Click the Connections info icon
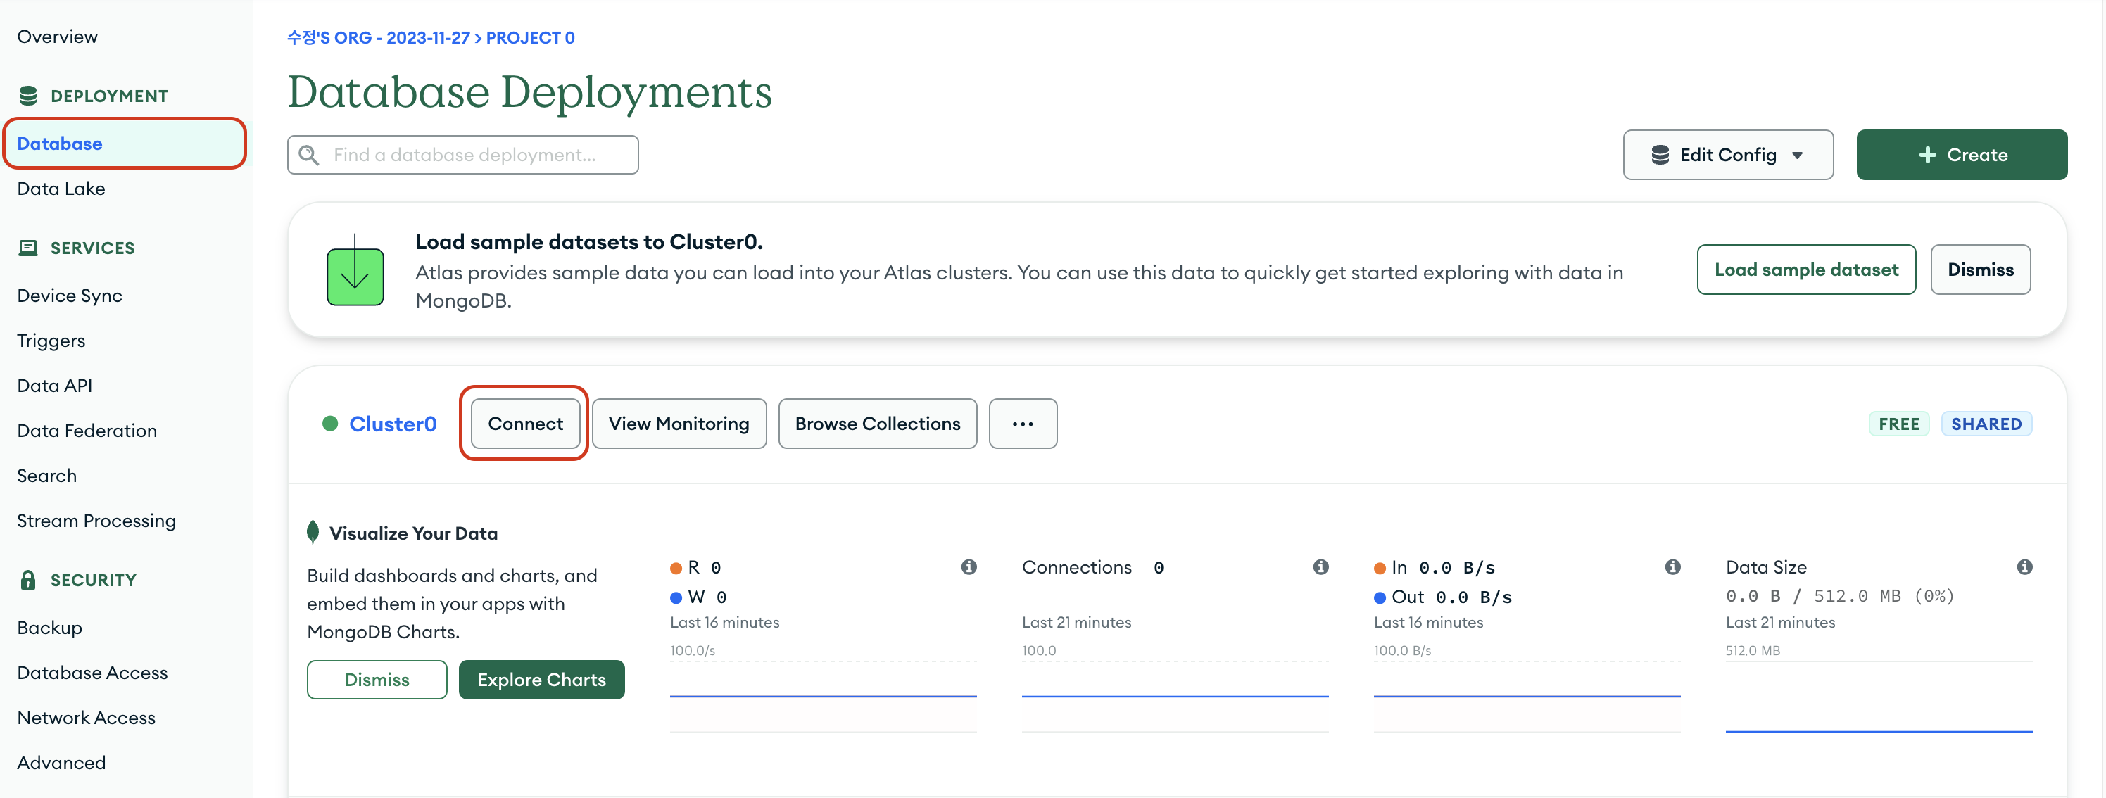 1320,566
